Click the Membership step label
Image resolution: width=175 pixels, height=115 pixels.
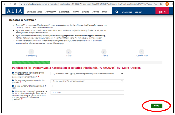pos(32,56)
